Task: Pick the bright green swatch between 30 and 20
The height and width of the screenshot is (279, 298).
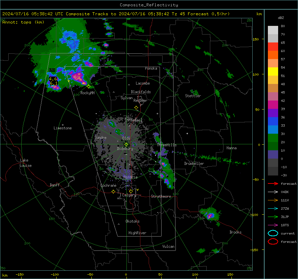Action: point(273,138)
